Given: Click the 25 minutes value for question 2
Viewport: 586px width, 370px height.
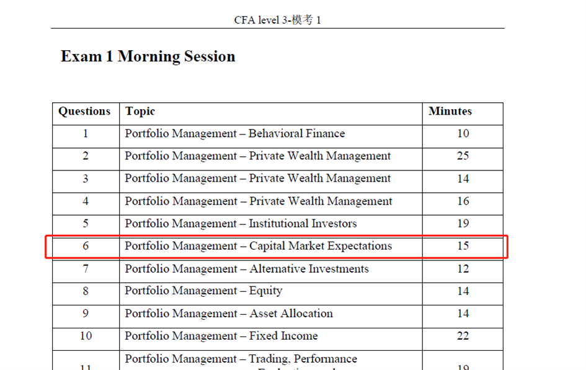Looking at the screenshot, I should (x=463, y=156).
